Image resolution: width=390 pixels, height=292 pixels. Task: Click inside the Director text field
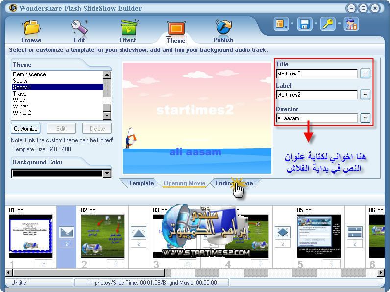tap(317, 118)
